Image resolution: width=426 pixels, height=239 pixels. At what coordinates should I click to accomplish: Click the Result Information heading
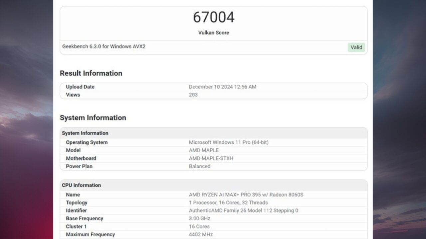(x=91, y=73)
